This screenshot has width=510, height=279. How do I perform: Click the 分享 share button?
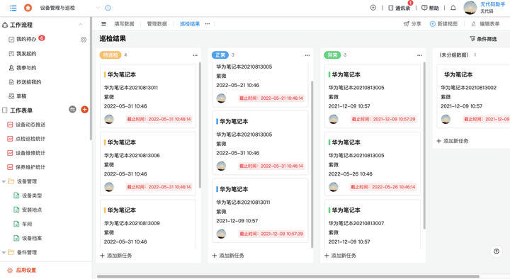pos(412,24)
